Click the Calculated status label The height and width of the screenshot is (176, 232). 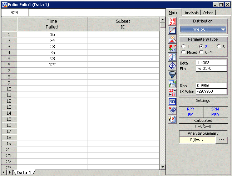[203, 120]
